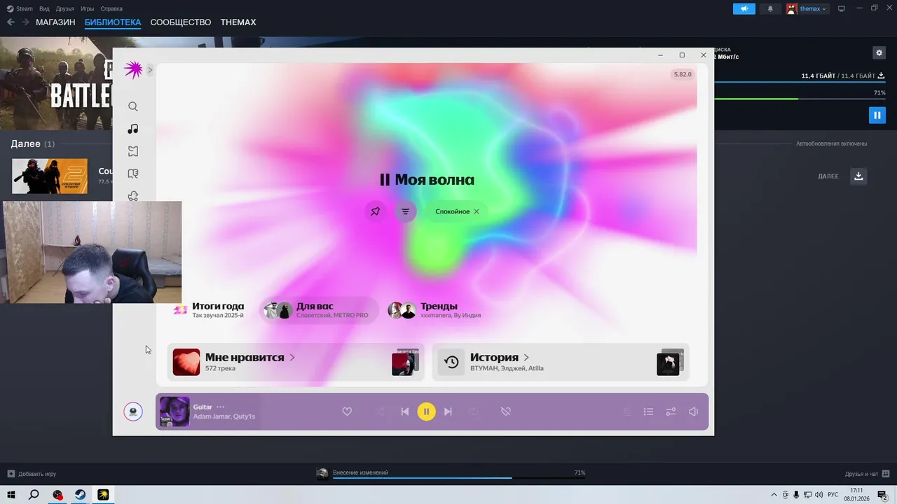Skip to the next track
Screen dimensions: 897x504
coord(448,412)
